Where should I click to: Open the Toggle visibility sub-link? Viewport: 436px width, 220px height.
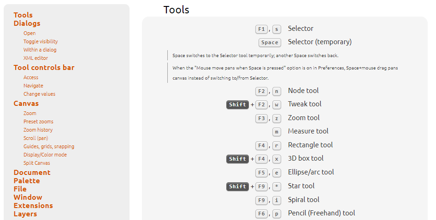pos(41,41)
